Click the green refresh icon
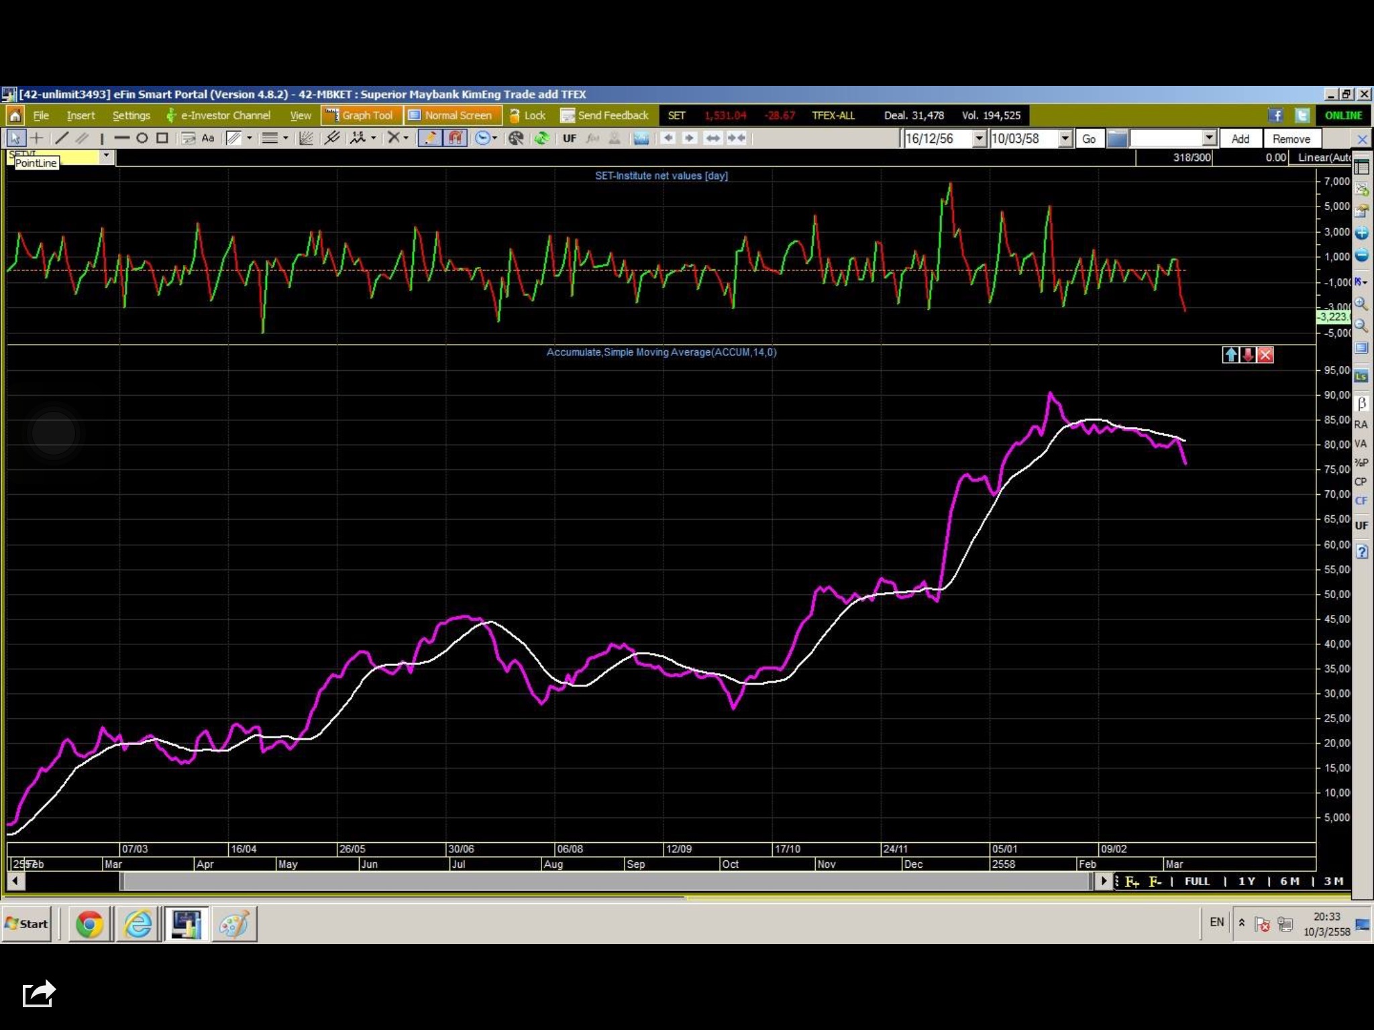The width and height of the screenshot is (1374, 1030). [541, 138]
